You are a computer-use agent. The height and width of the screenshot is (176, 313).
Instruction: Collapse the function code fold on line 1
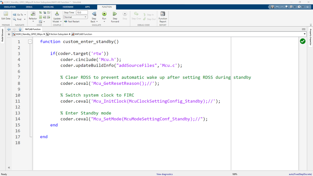[30, 42]
